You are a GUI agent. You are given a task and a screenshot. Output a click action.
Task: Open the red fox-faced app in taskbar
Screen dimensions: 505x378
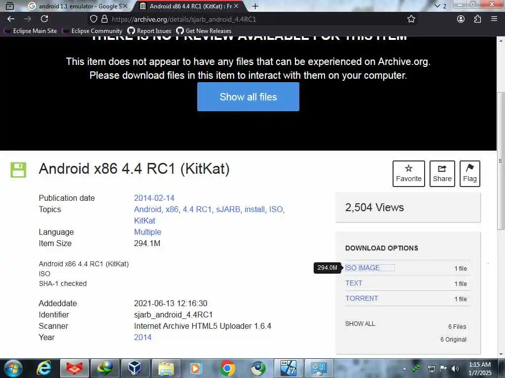(x=74, y=368)
